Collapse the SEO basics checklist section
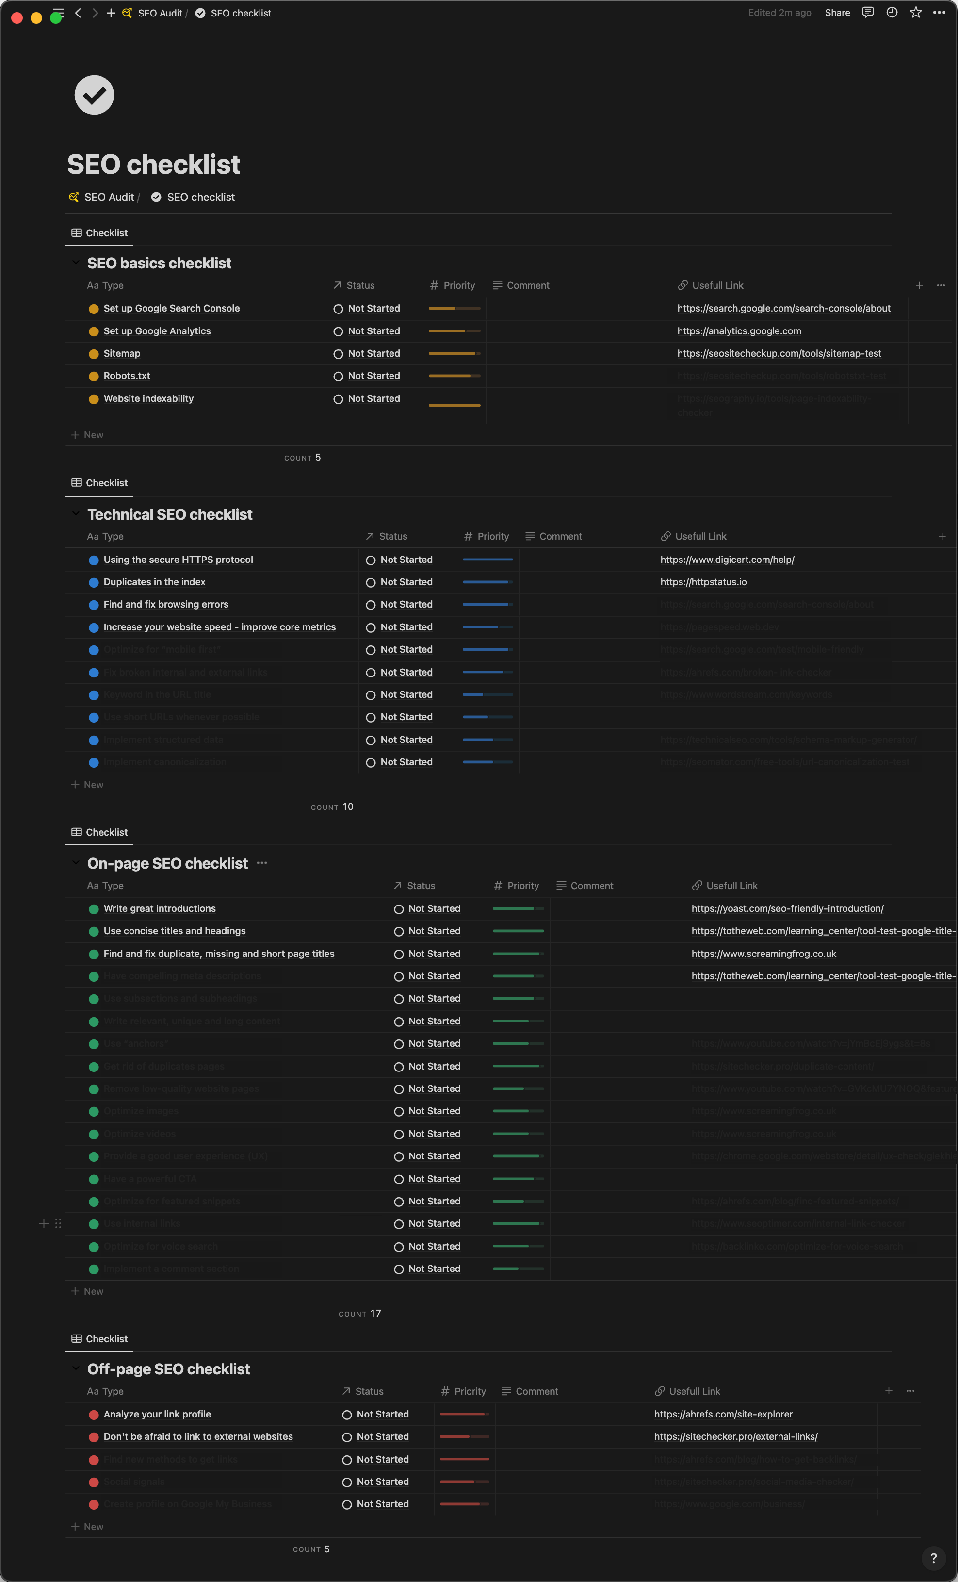 coord(76,263)
